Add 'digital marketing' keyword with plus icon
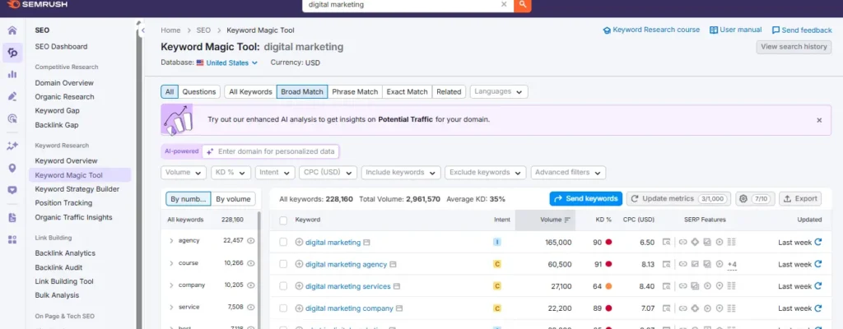843x329 pixels. [x=300, y=242]
